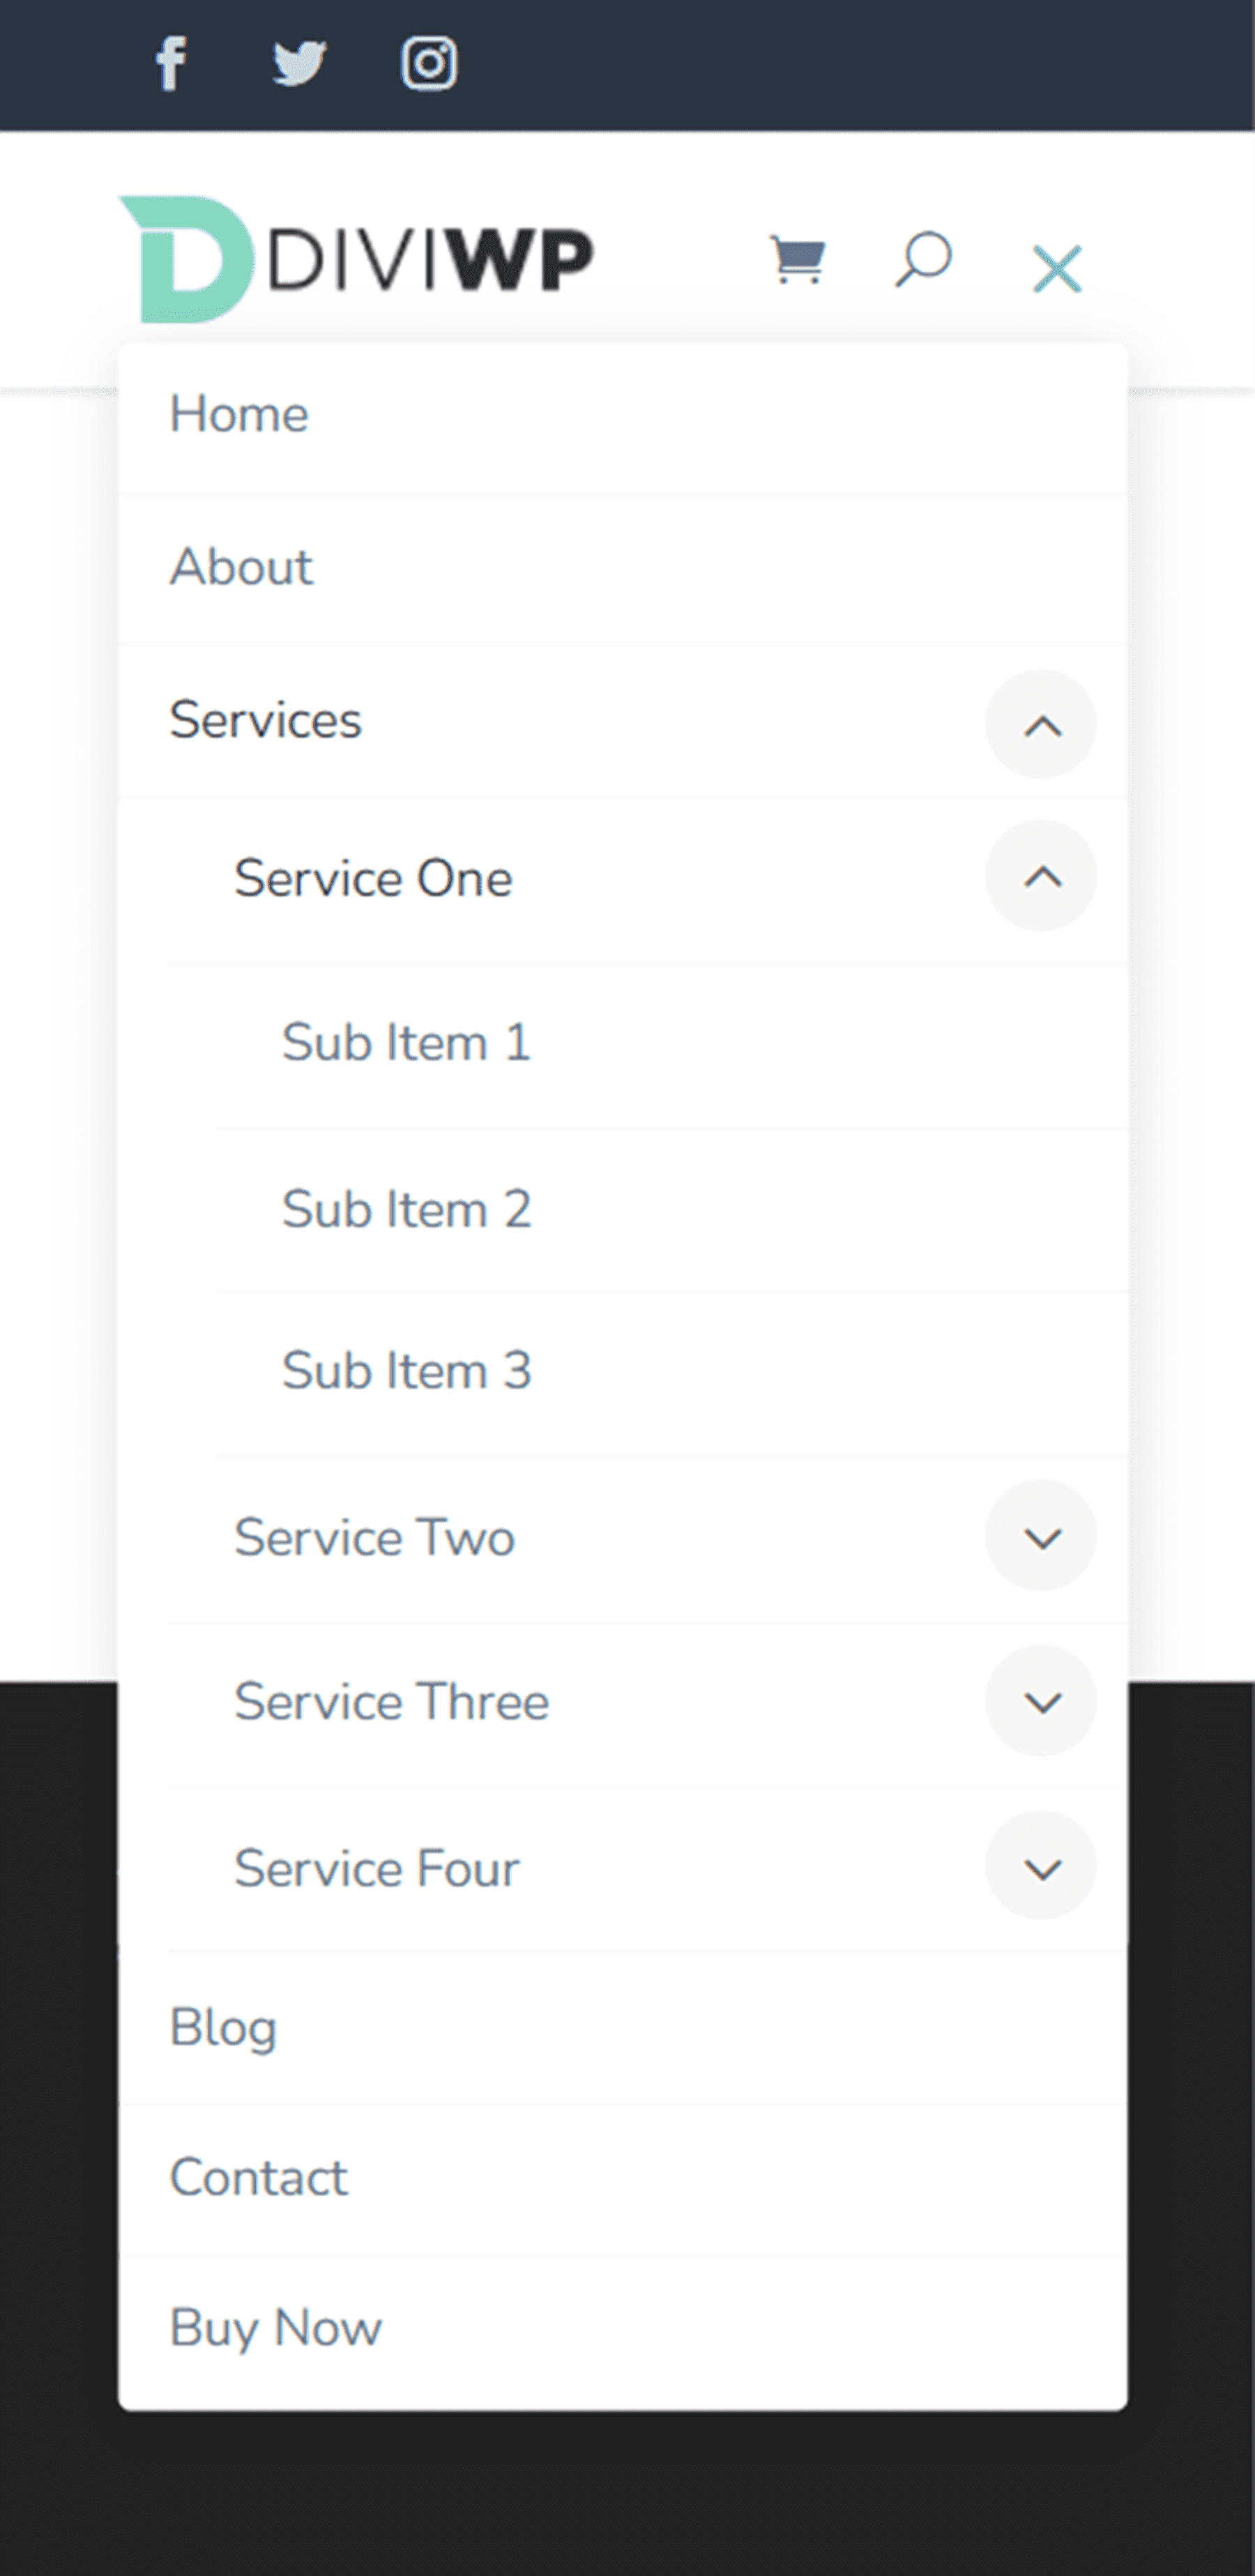Visit the Contact page link
Image resolution: width=1255 pixels, height=2576 pixels.
click(x=259, y=2177)
